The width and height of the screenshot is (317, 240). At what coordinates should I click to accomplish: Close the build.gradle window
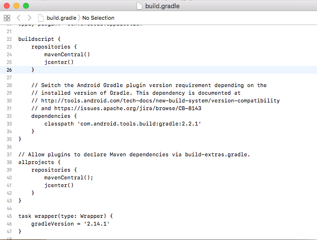(x=6, y=6)
